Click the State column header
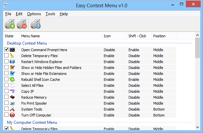The width and height of the screenshot is (203, 133). tap(11, 36)
